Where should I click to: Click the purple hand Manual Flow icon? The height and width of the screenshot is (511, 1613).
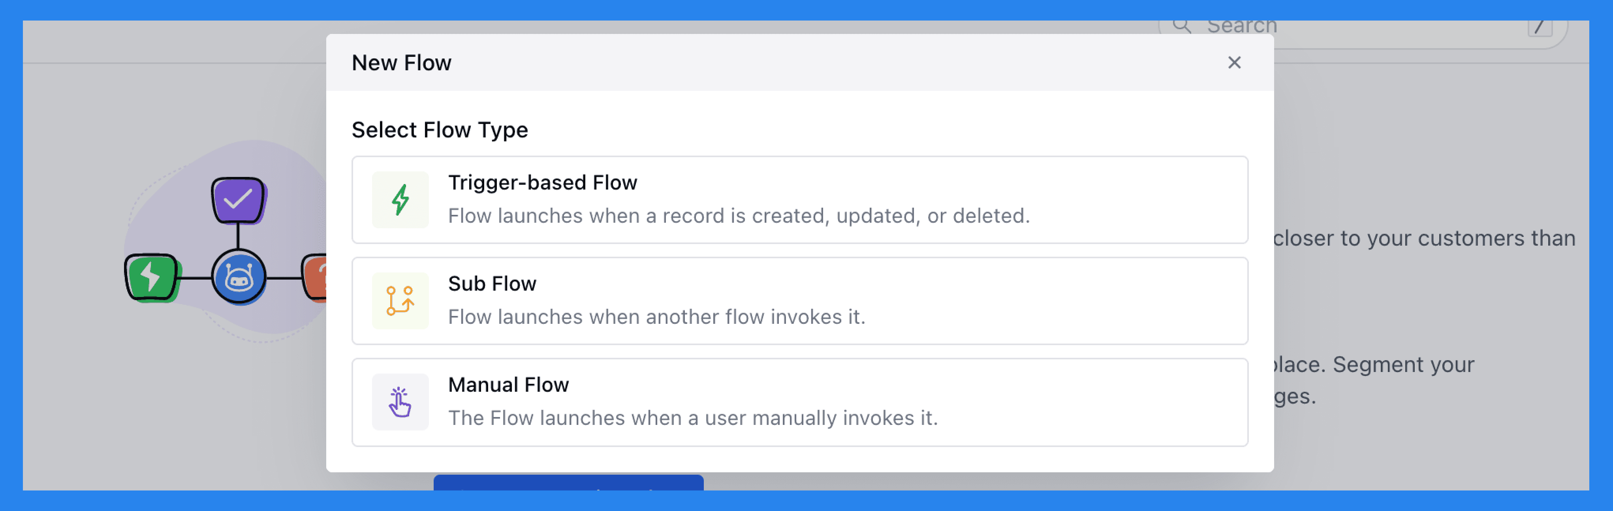pyautogui.click(x=400, y=401)
